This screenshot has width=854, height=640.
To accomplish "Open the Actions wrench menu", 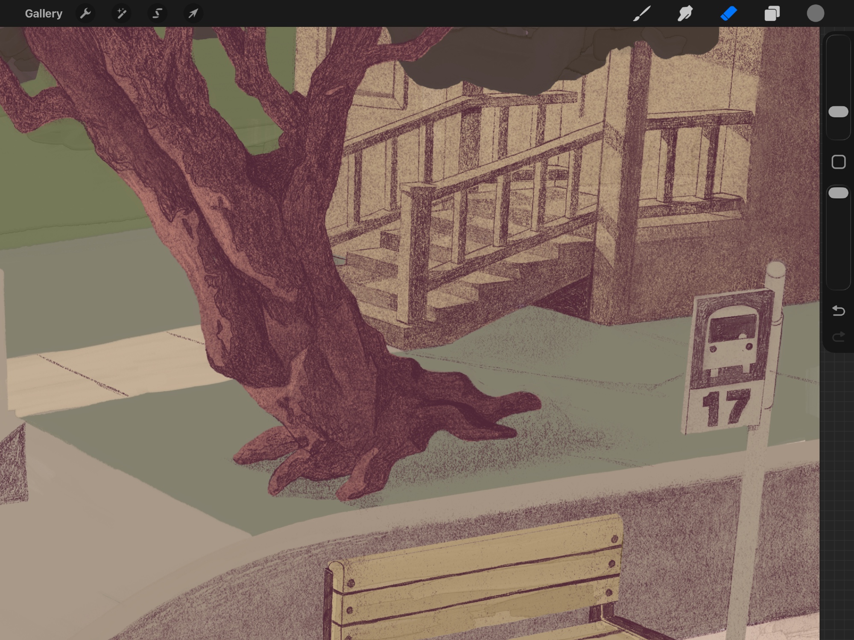I will pyautogui.click(x=85, y=14).
